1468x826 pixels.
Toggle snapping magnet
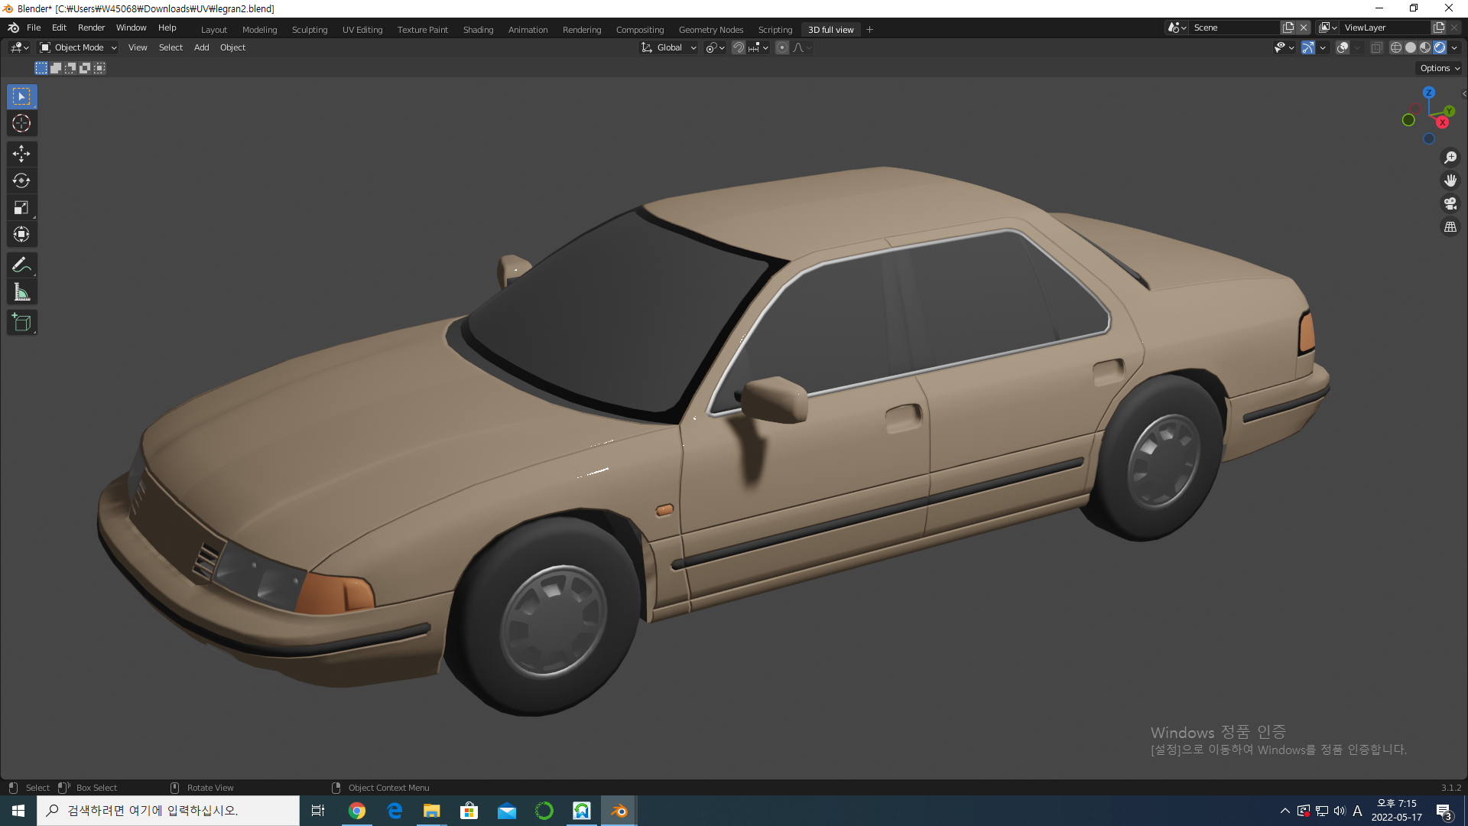tap(738, 47)
